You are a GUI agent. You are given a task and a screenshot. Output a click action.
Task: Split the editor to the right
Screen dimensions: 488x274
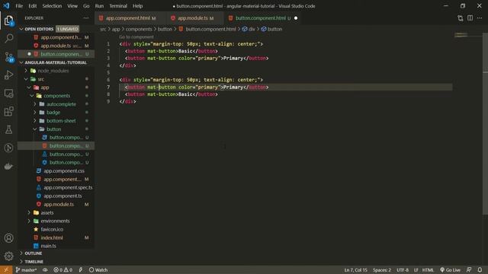(470, 18)
